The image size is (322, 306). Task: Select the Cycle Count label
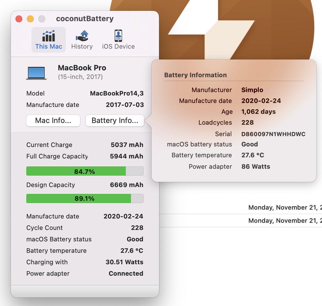45,228
